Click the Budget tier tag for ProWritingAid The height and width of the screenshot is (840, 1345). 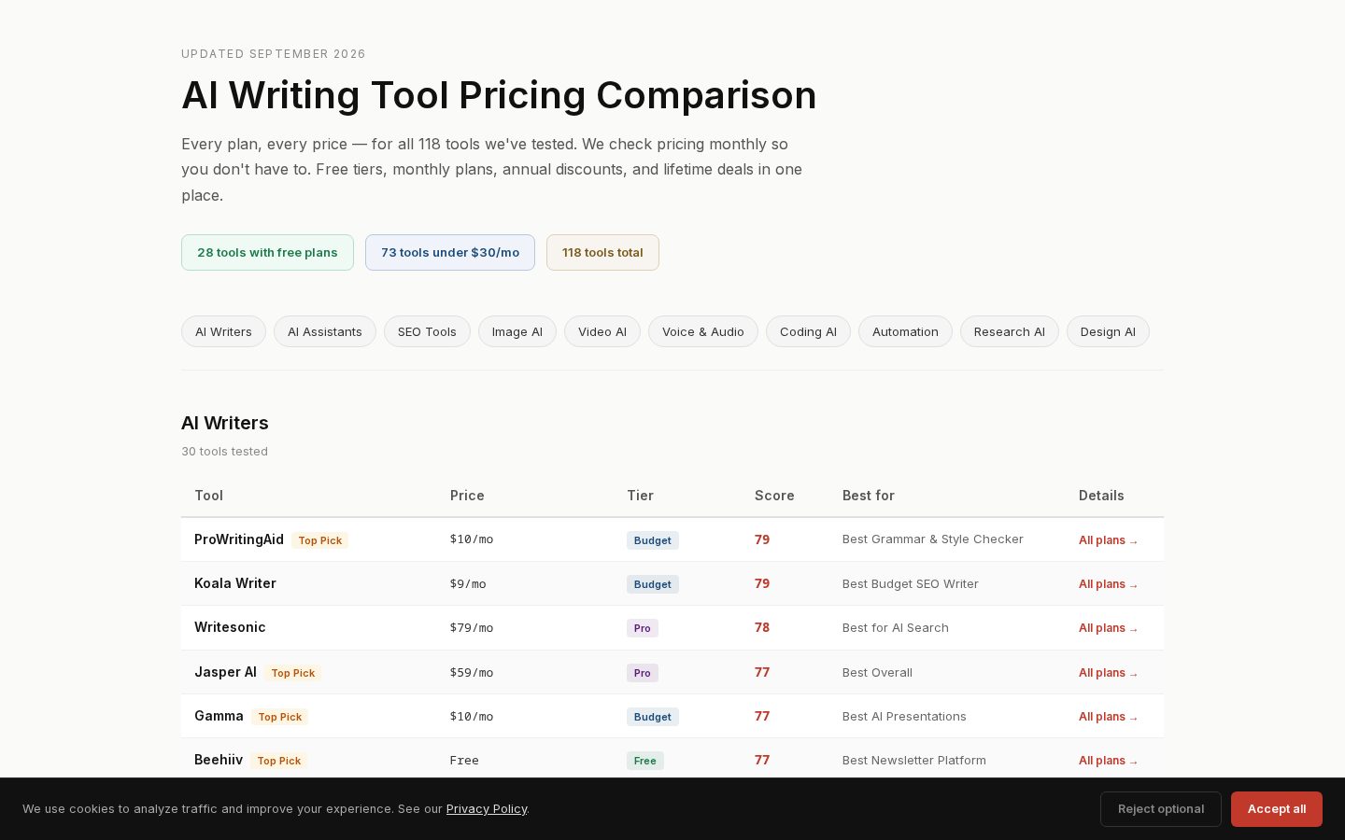653,540
